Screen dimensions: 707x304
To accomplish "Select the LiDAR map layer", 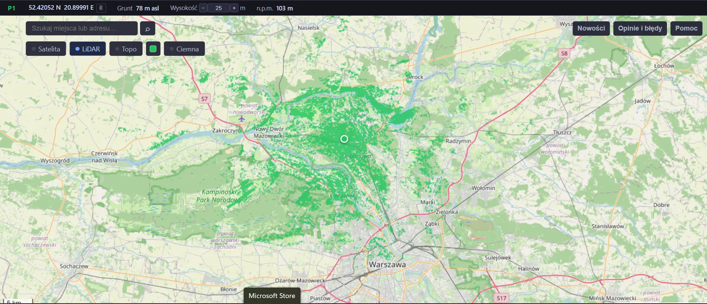I will (88, 49).
